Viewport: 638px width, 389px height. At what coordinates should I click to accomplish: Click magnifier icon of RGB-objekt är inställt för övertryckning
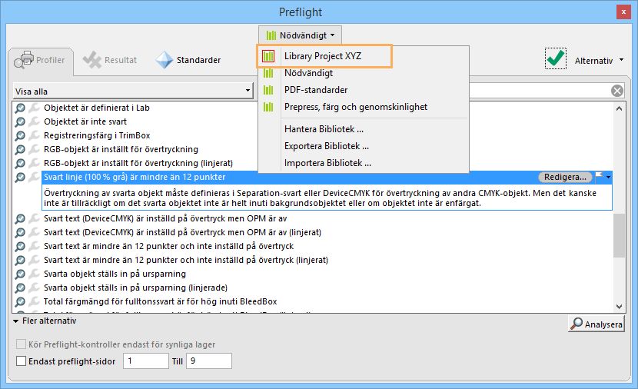click(20, 149)
